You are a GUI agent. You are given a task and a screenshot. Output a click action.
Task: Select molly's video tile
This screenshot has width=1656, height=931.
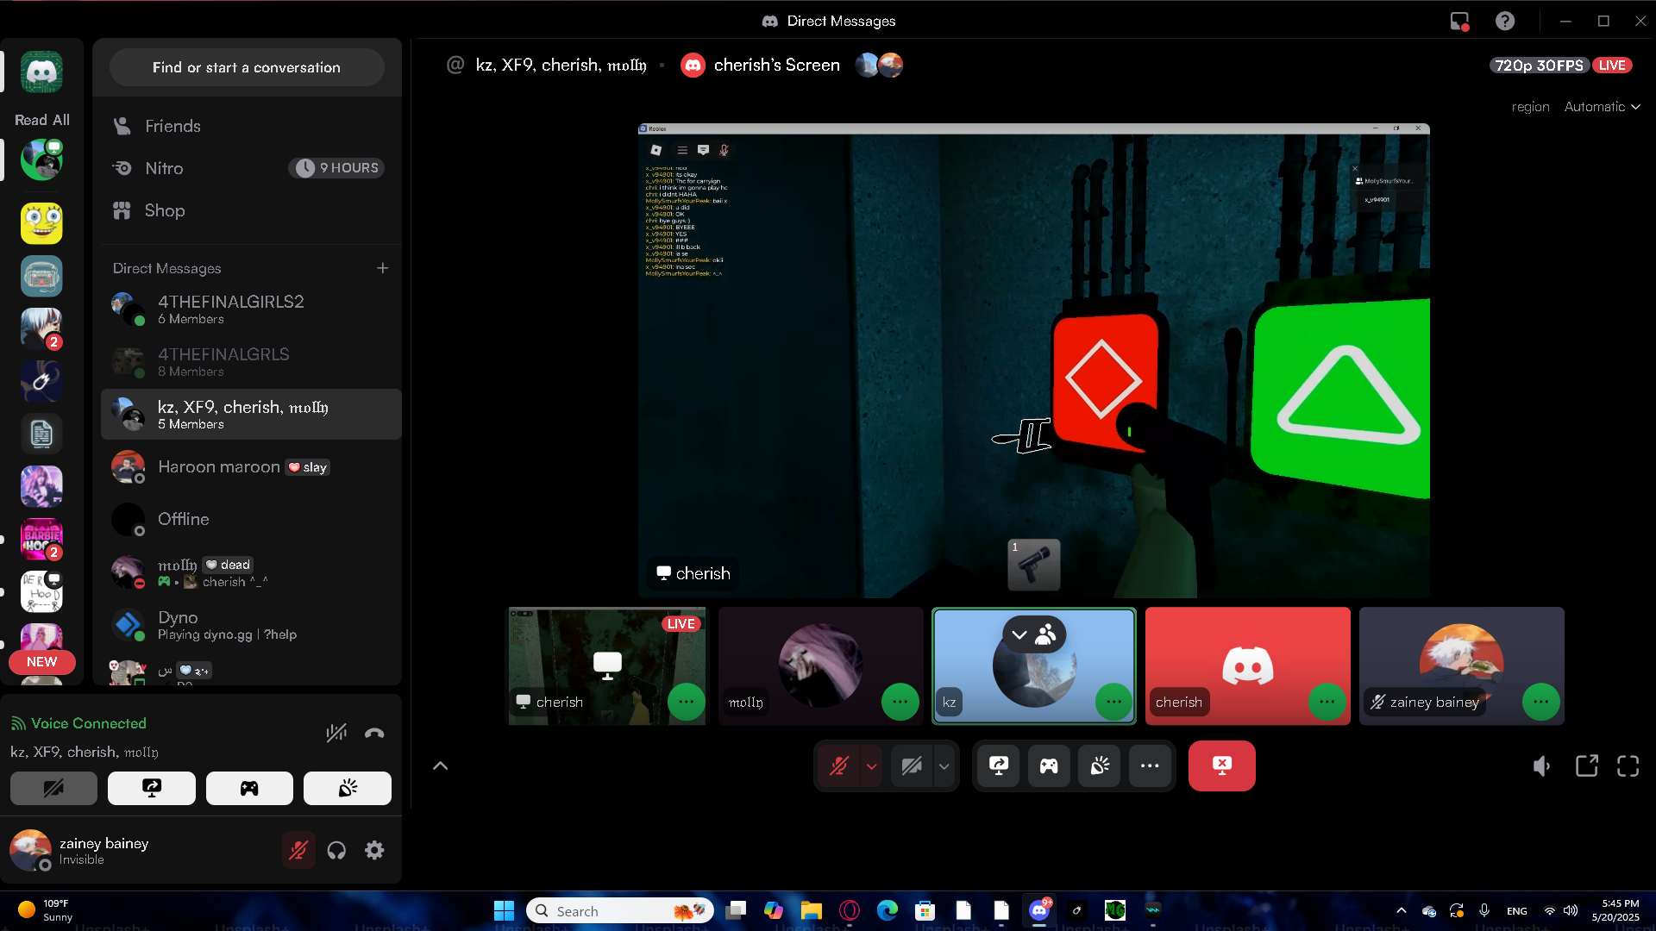tap(819, 665)
